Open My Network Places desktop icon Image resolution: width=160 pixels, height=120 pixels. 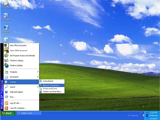(6, 30)
